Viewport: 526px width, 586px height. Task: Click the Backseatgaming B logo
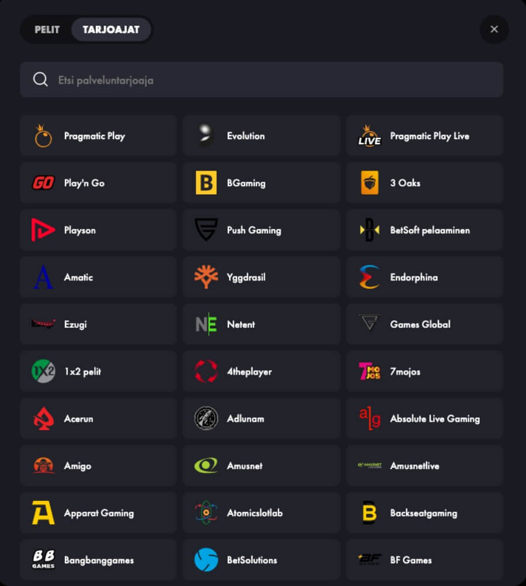[x=369, y=512]
